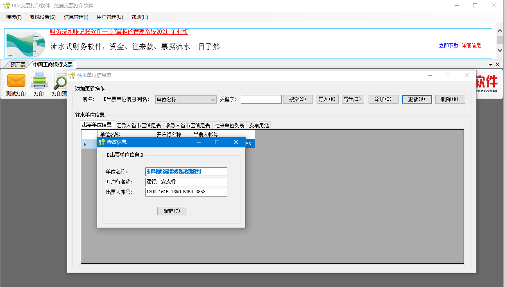Open the 支票用途 tab
This screenshot has height=287, width=505.
coord(259,125)
